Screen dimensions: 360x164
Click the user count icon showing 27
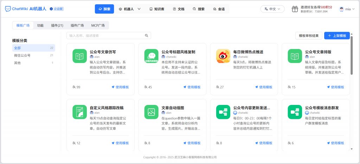click(x=217, y=87)
